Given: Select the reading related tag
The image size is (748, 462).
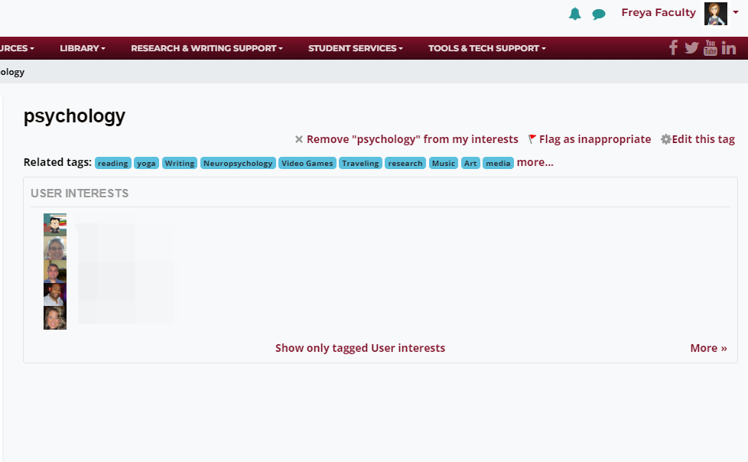Looking at the screenshot, I should pos(113,163).
